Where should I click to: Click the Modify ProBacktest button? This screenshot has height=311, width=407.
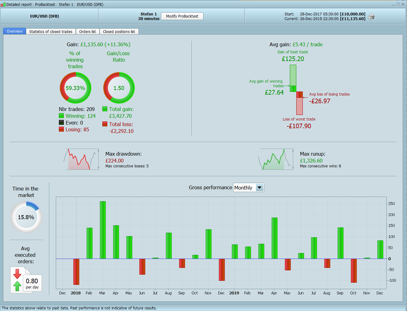tap(182, 16)
